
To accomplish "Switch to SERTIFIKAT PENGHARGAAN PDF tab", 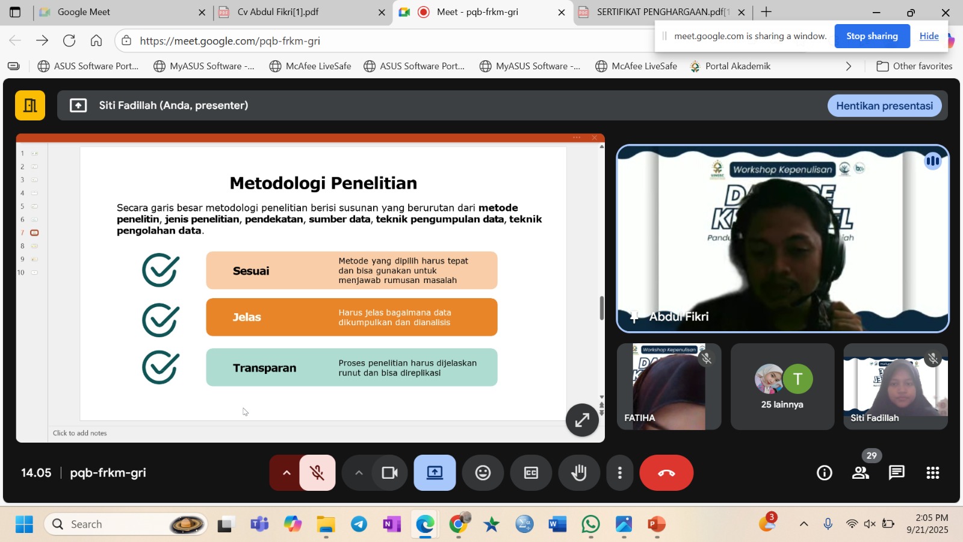I will click(x=662, y=12).
